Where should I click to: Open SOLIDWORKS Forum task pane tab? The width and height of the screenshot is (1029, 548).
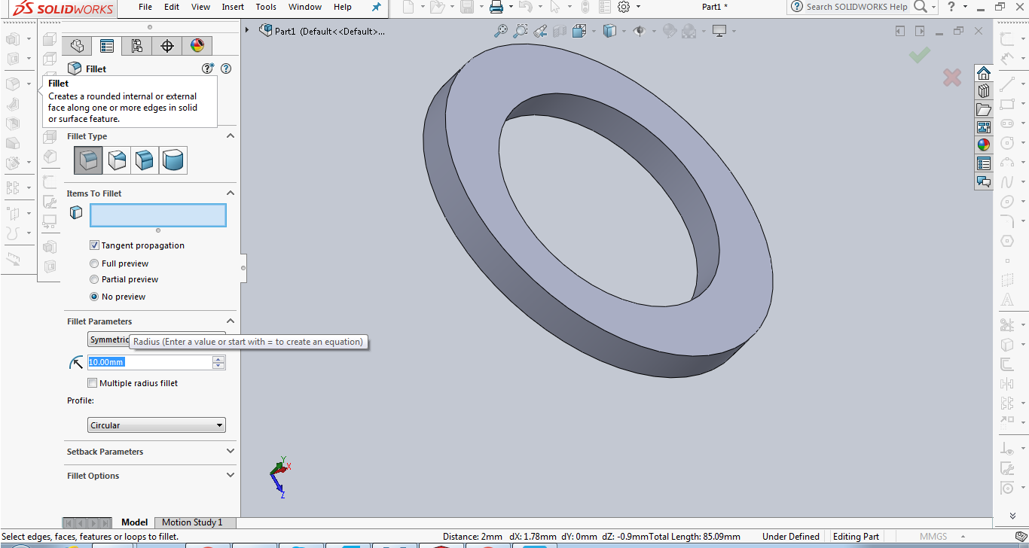(983, 181)
